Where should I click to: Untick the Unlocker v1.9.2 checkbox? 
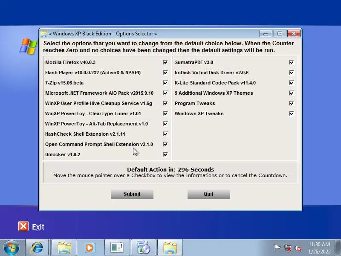click(x=165, y=154)
